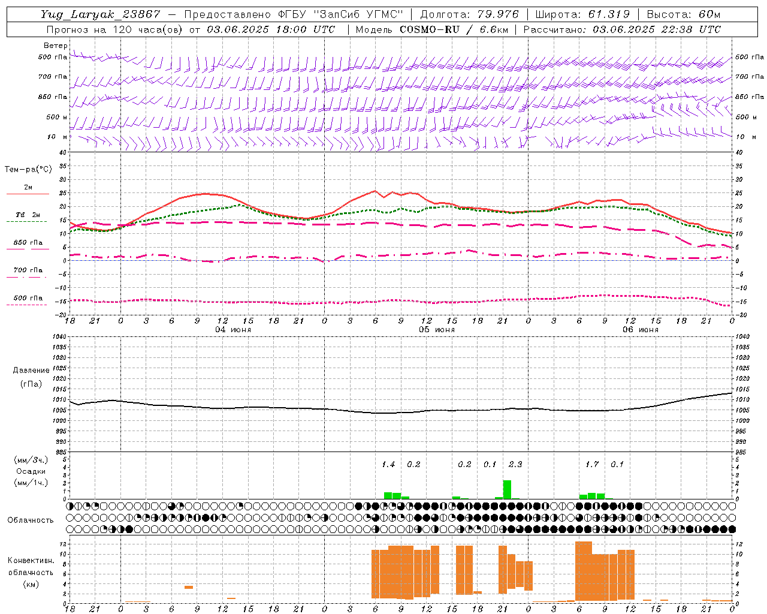Select the forecast start time 03.06.2025 18:00 UTC
Image resolution: width=767 pixels, height=614 pixels.
(271, 29)
